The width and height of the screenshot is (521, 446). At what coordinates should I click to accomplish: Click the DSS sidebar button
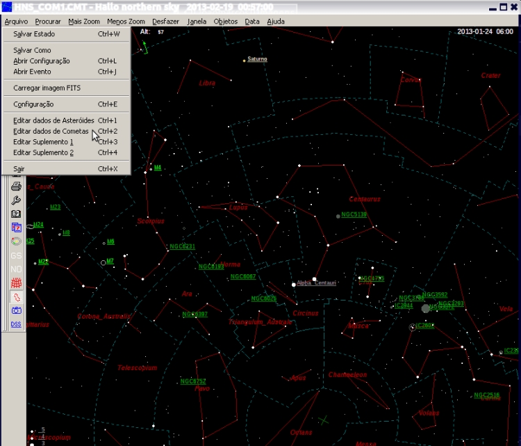[16, 324]
